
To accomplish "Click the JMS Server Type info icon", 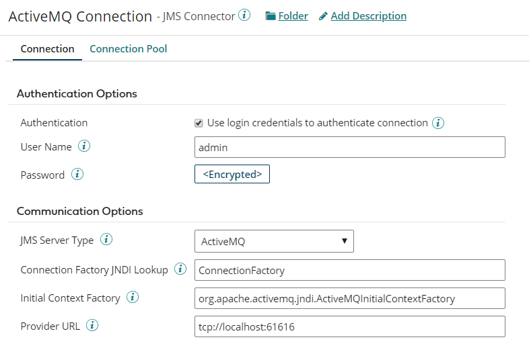I will [x=106, y=239].
